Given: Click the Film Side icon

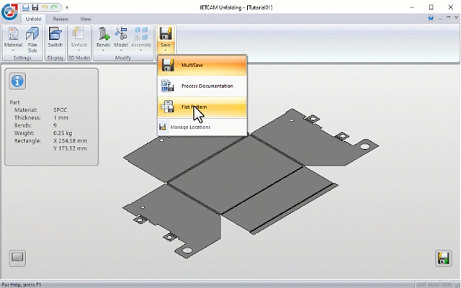Looking at the screenshot, I should [x=32, y=34].
